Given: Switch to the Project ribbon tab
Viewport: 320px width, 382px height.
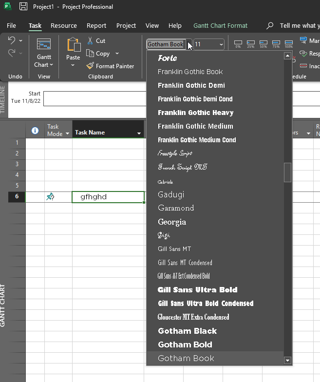Looking at the screenshot, I should (x=126, y=25).
